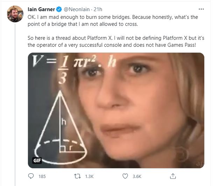Viewport: 213px width, 186px height.
Task: Click the blue verified badge
Action: [x=59, y=9]
